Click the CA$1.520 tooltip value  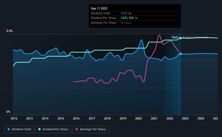click(x=127, y=18)
